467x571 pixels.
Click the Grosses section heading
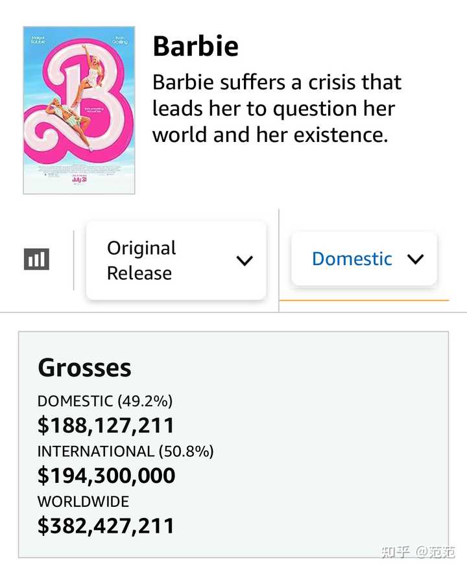coord(84,368)
